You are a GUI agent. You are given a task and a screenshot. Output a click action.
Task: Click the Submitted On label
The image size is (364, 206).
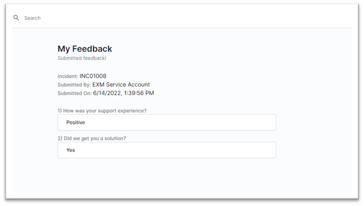click(x=74, y=93)
